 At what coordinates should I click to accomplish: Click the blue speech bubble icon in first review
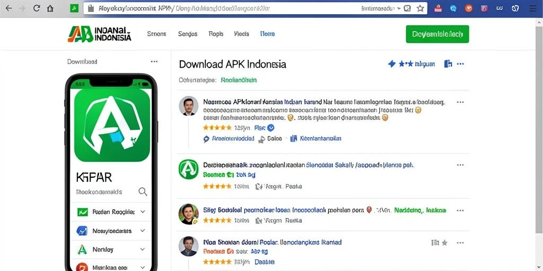[x=206, y=139]
